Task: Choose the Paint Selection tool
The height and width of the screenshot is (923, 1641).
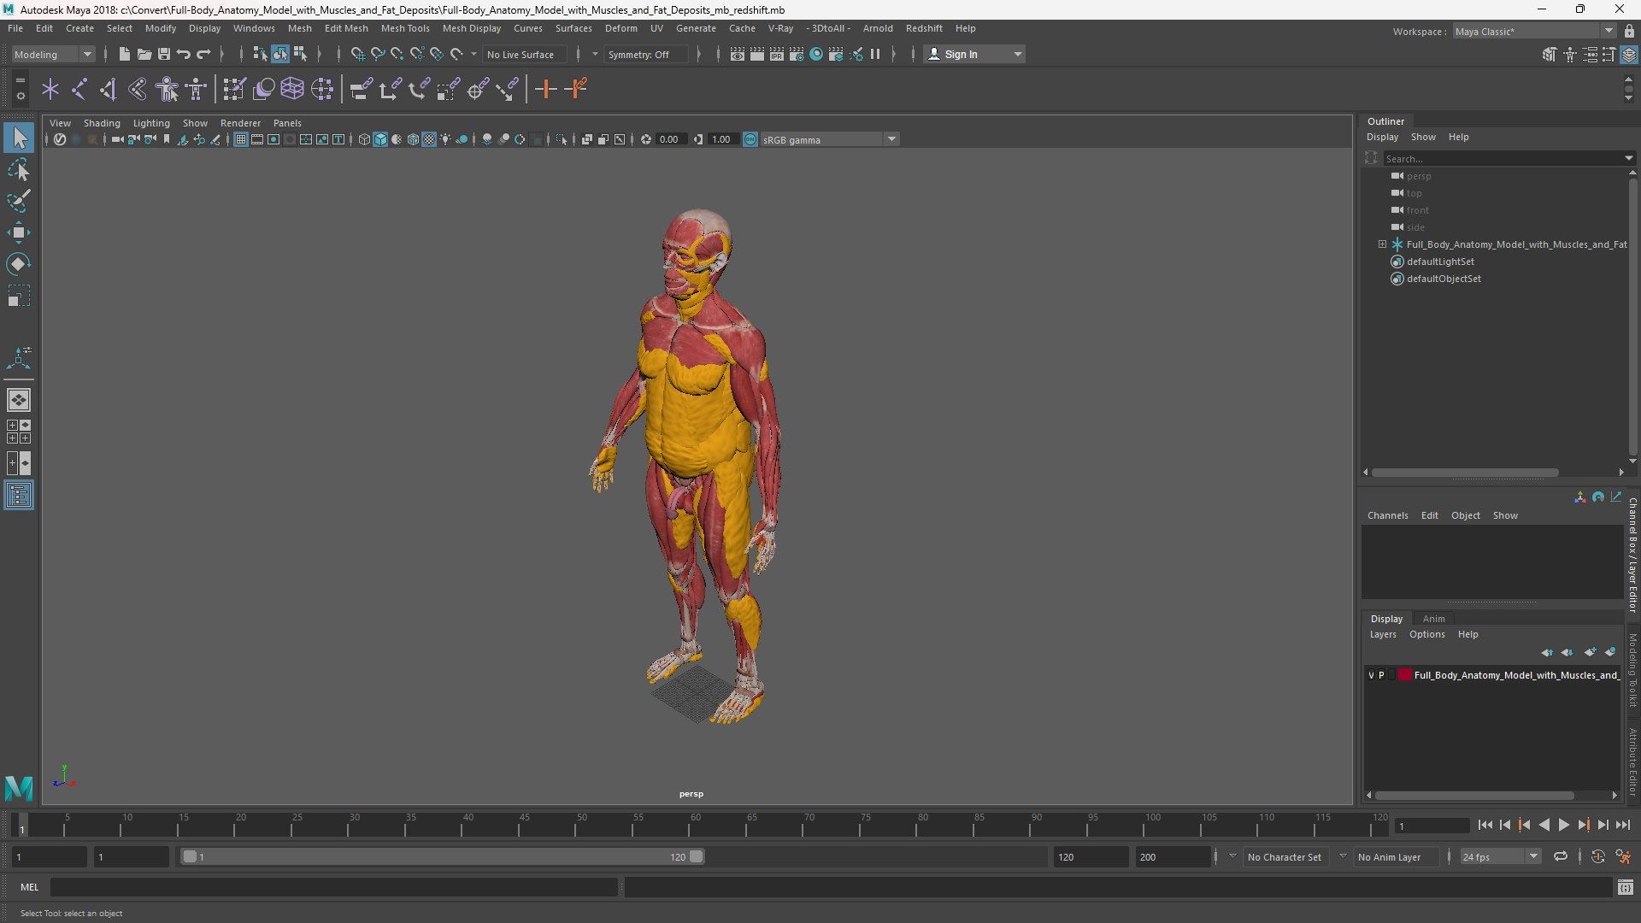Action: [x=19, y=201]
